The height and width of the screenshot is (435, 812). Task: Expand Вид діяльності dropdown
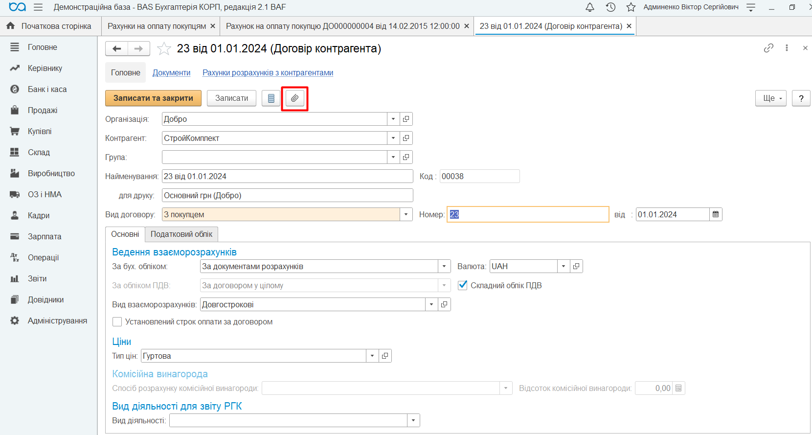tap(414, 420)
